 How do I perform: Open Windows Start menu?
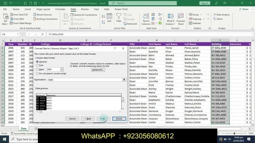(4, 139)
